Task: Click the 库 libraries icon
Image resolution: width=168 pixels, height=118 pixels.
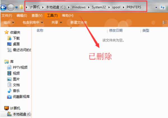Action: [6, 62]
